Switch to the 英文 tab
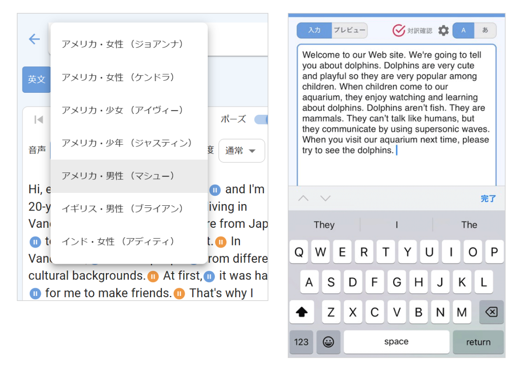This screenshot has height=371, width=522. (x=36, y=79)
